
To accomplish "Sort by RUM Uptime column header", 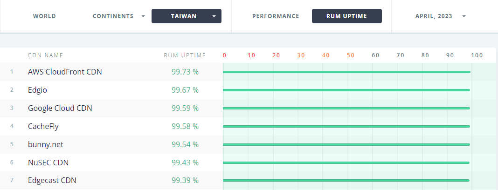I will pos(185,55).
